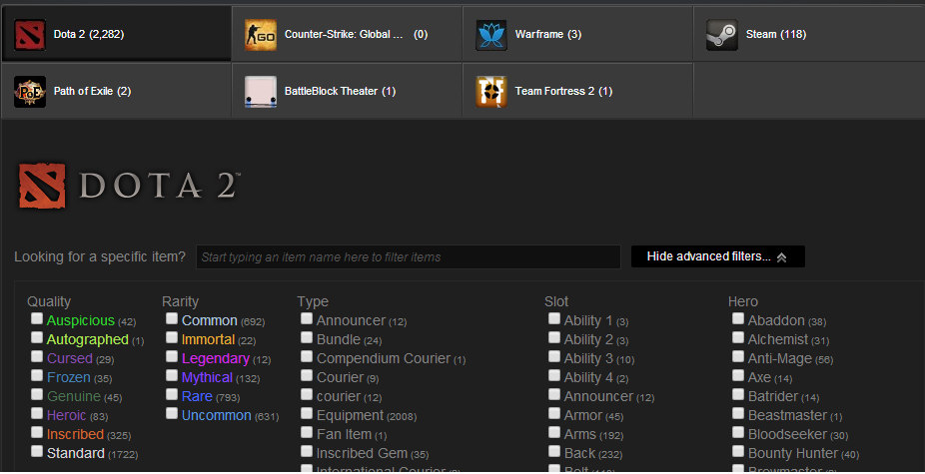Select the Arms (192) slot checkbox

point(554,432)
